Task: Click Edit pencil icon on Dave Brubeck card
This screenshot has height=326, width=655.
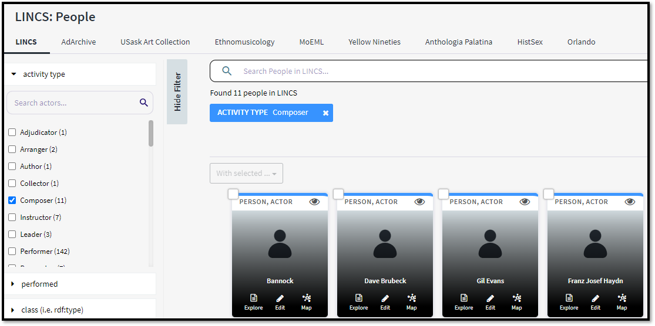Action: click(x=385, y=298)
